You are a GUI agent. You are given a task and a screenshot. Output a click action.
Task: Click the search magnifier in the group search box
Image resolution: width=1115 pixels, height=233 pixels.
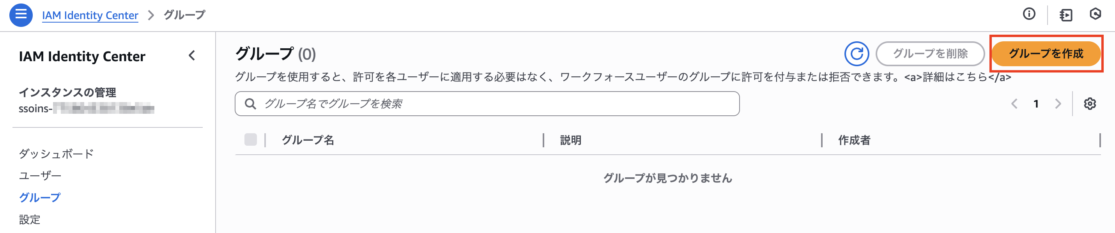251,103
